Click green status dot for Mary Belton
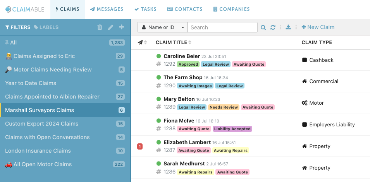The width and height of the screenshot is (370, 182). [158, 99]
